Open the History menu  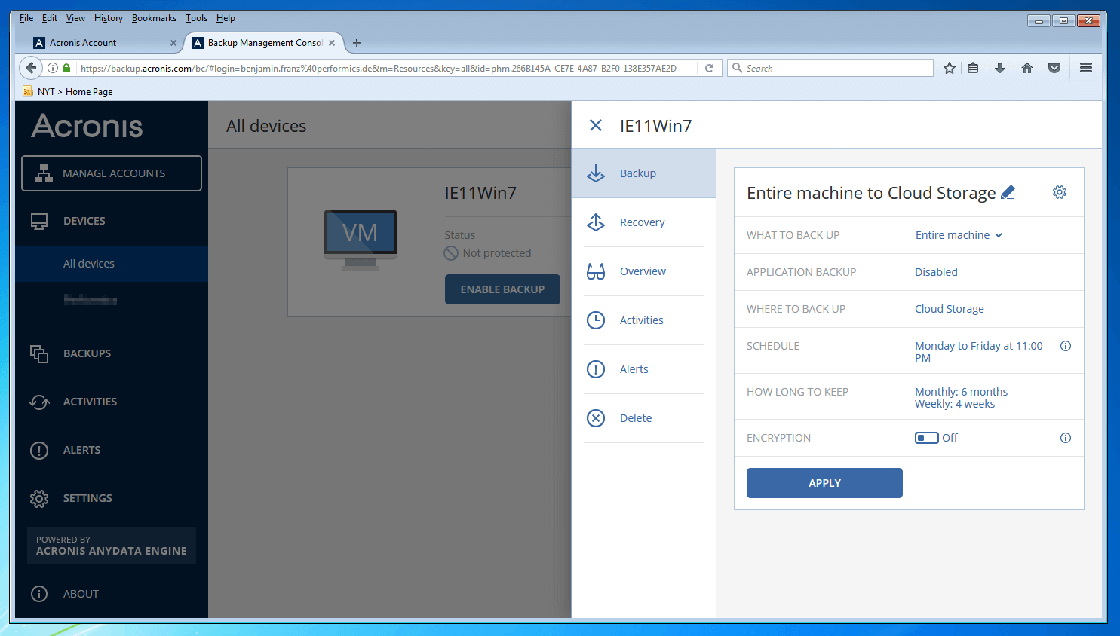(x=108, y=18)
